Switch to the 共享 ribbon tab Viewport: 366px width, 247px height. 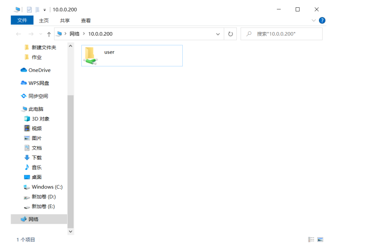coord(65,21)
